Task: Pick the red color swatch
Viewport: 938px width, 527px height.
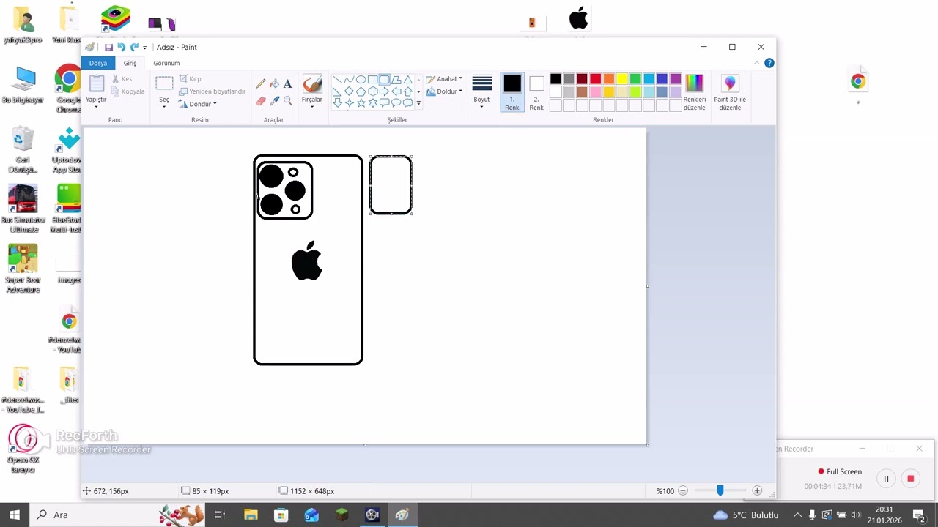Action: point(595,79)
